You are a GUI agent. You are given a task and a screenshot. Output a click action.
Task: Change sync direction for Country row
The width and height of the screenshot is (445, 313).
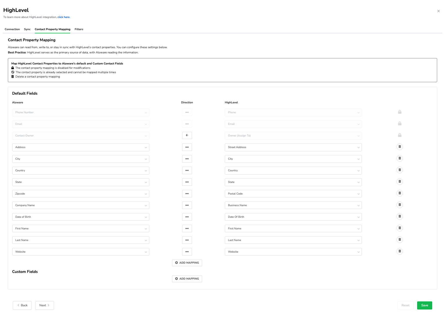point(187,170)
